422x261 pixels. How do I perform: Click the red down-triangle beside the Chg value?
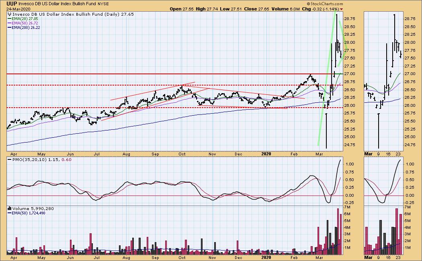[x=342, y=9]
